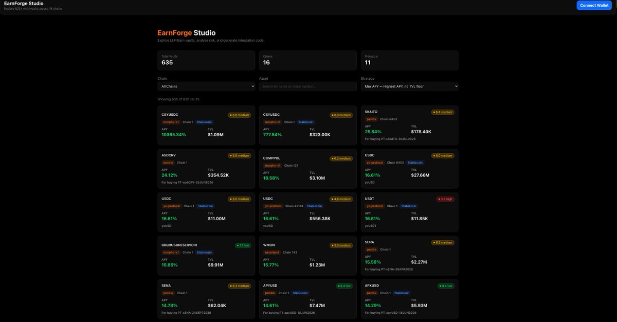The width and height of the screenshot is (617, 322).
Task: Open the CSYUSDC vault with 10365.34% APY
Action: click(206, 125)
